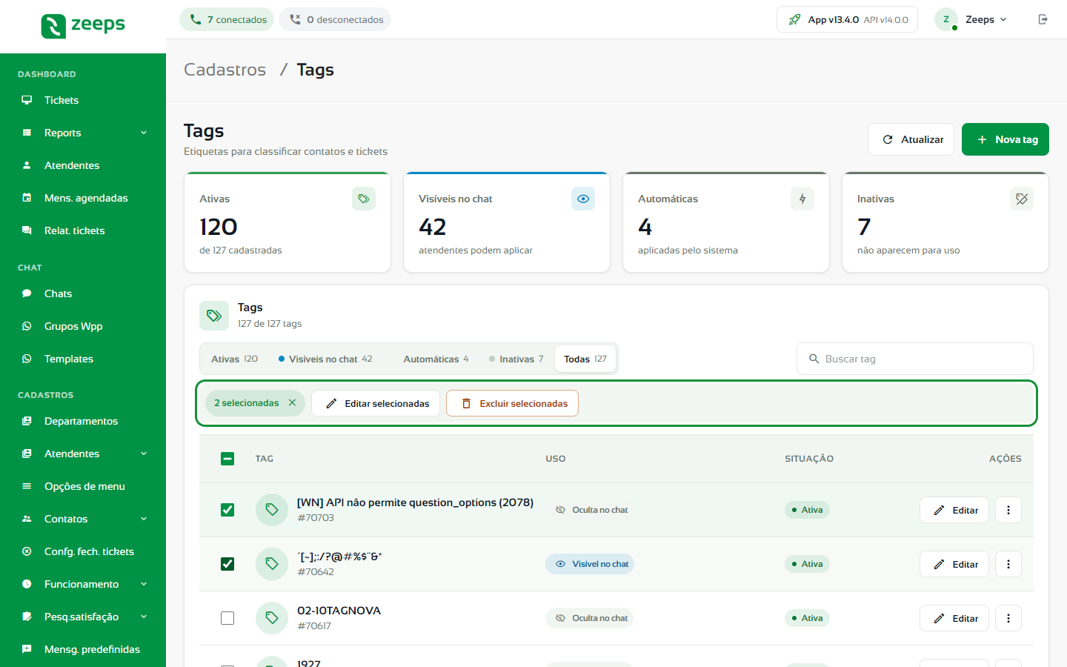Expand the Reports sidebar menu
The image size is (1067, 667).
(x=83, y=133)
